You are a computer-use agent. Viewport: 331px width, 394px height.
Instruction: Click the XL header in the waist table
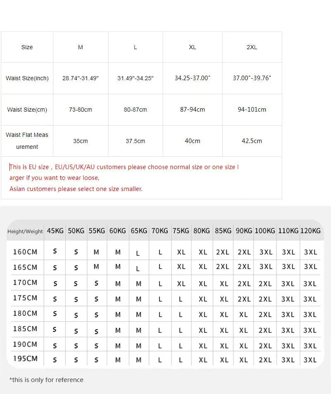tap(192, 47)
